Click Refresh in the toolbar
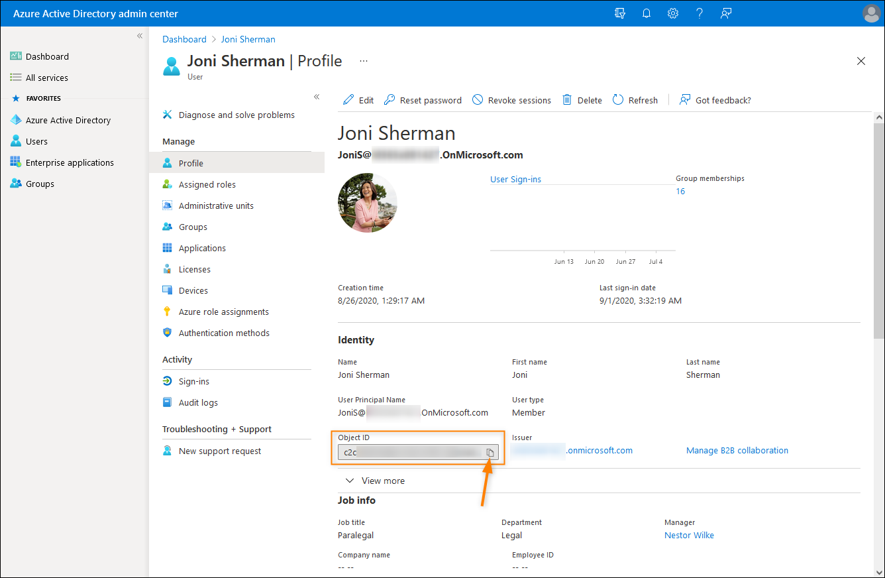Image resolution: width=885 pixels, height=578 pixels. coord(635,100)
